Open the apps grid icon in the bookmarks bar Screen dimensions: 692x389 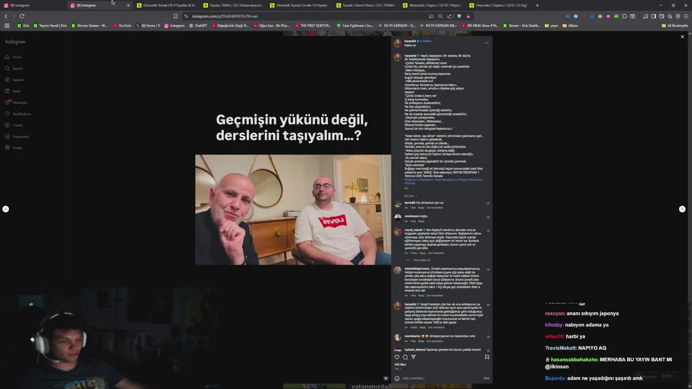7,25
